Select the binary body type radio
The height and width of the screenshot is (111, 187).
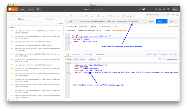click(x=104, y=31)
